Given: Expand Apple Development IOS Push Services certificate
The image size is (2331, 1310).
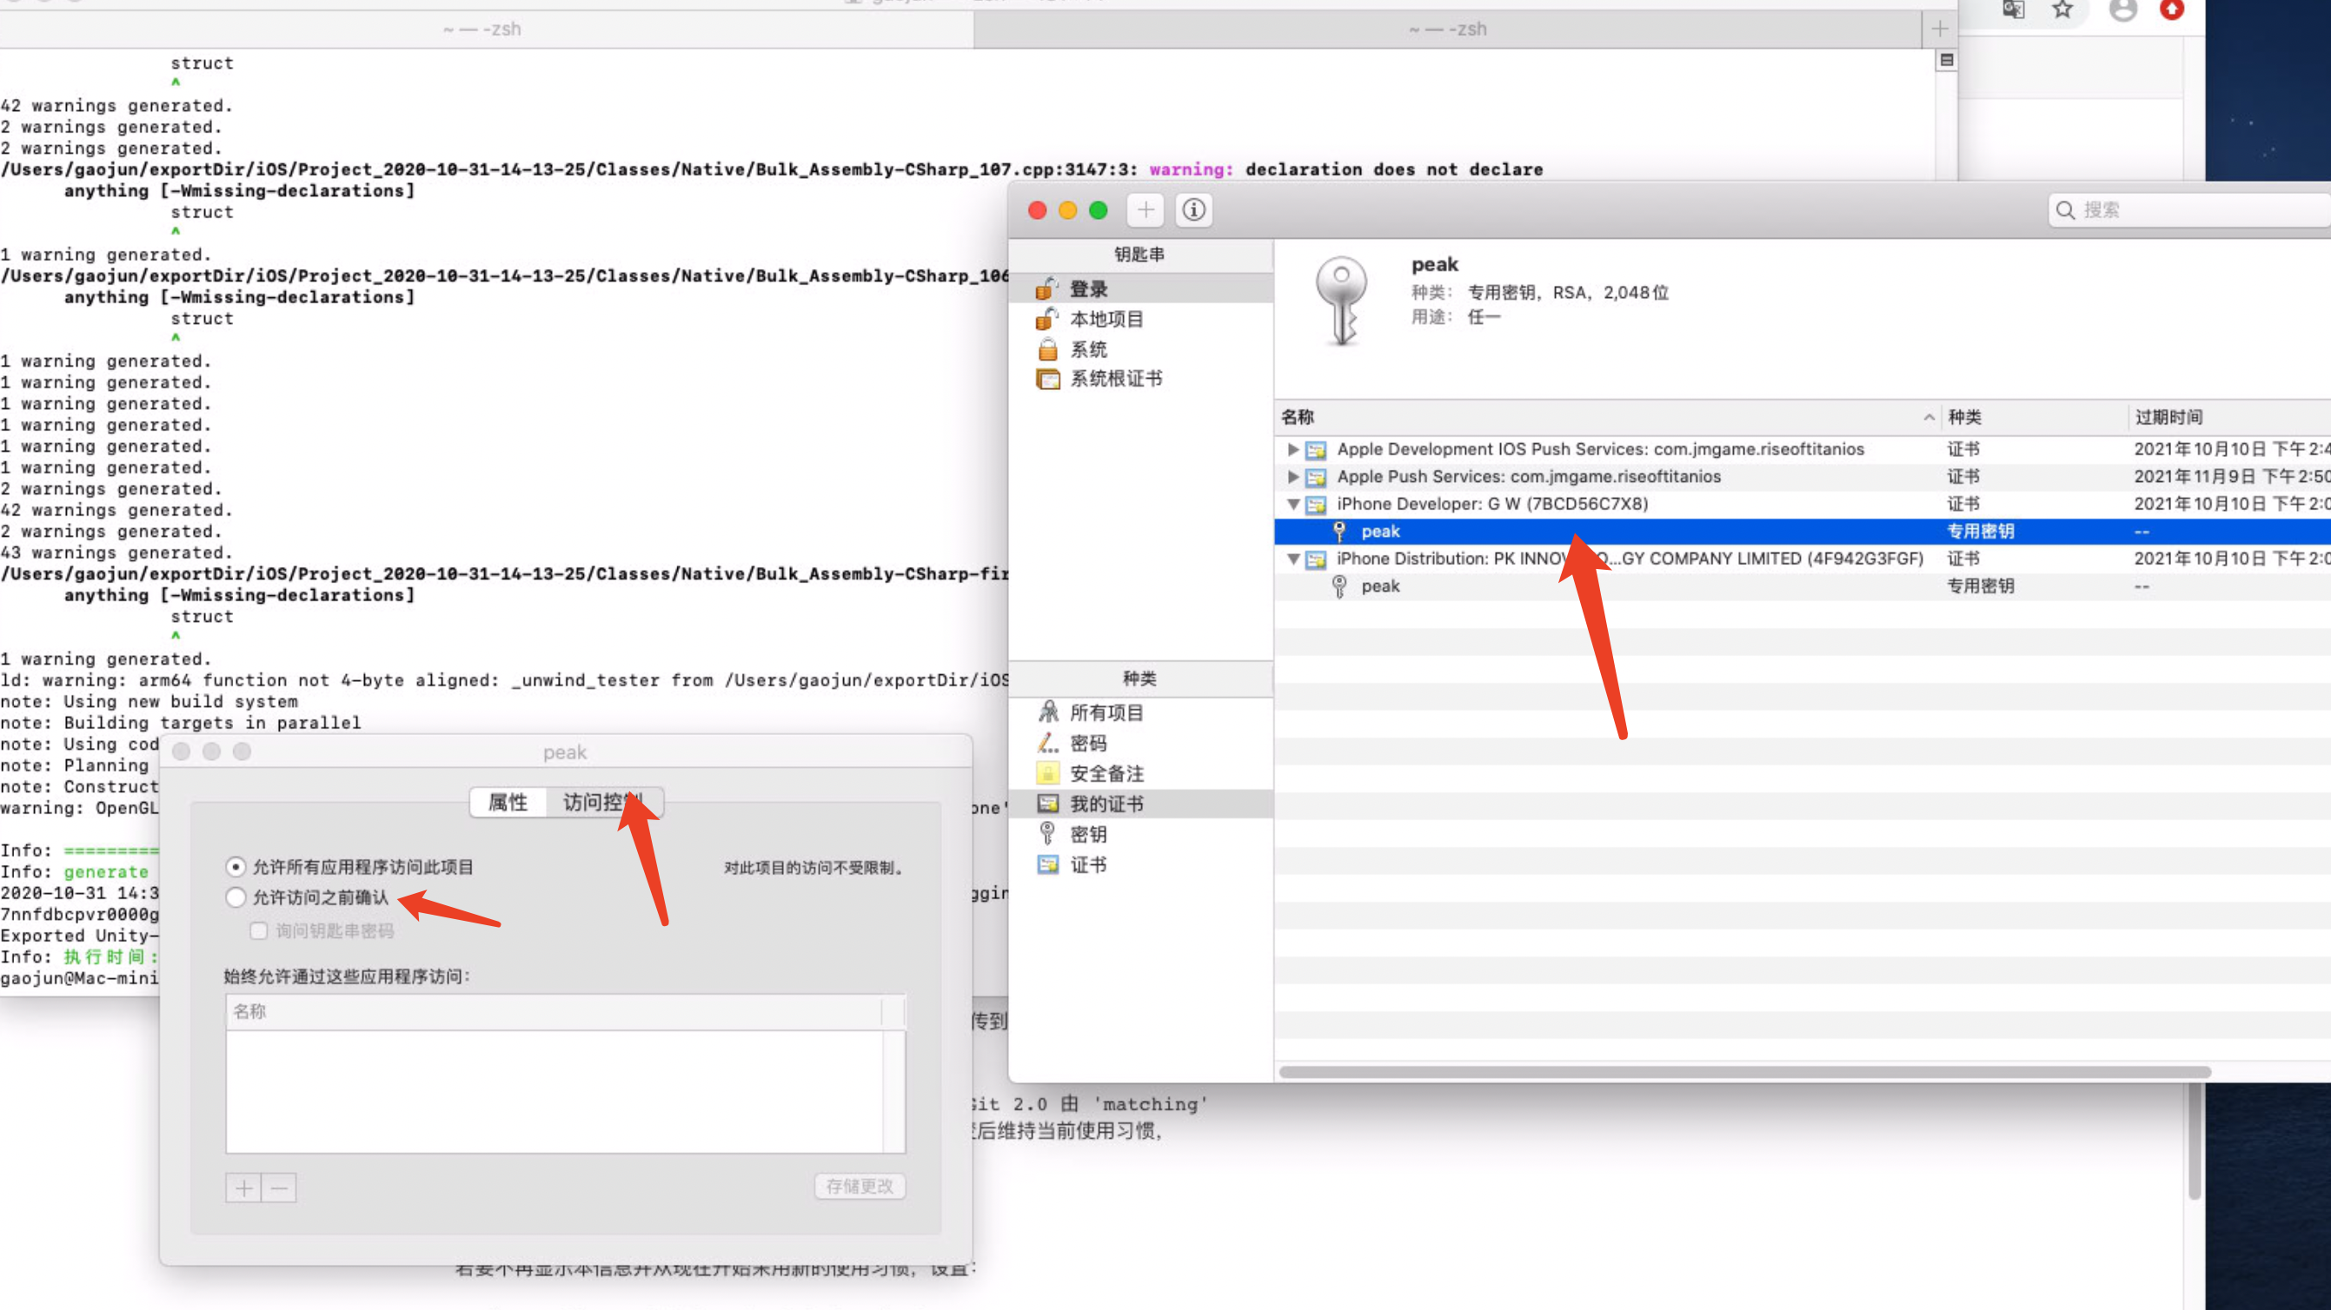Looking at the screenshot, I should [1292, 449].
